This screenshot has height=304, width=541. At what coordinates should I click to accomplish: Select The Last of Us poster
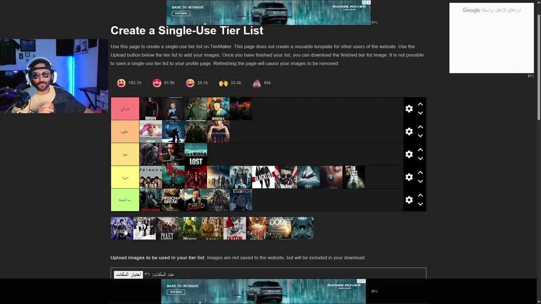353,177
